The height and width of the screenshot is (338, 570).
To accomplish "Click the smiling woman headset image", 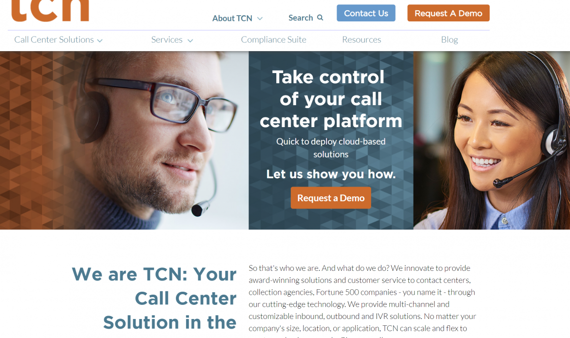I will coord(492,140).
